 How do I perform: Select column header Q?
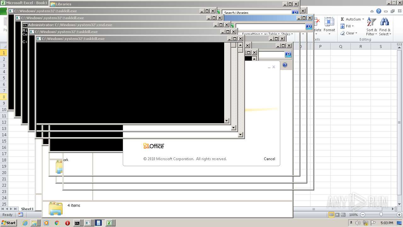tap(341, 46)
